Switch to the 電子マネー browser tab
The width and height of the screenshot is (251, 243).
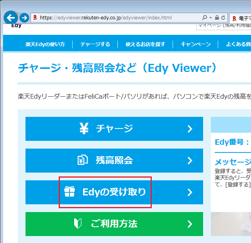(240, 18)
